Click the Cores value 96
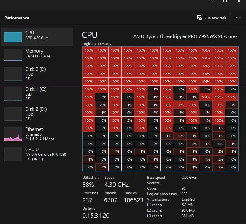The image size is (246, 224). pyautogui.click(x=184, y=188)
